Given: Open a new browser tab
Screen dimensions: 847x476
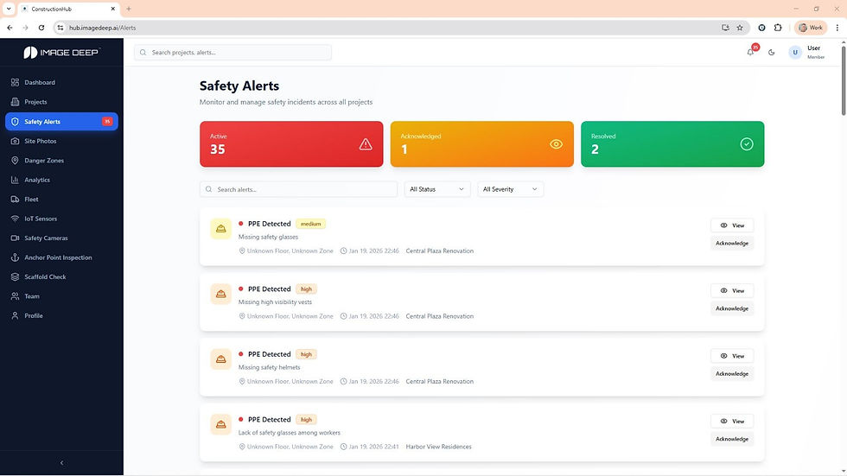Looking at the screenshot, I should (129, 9).
